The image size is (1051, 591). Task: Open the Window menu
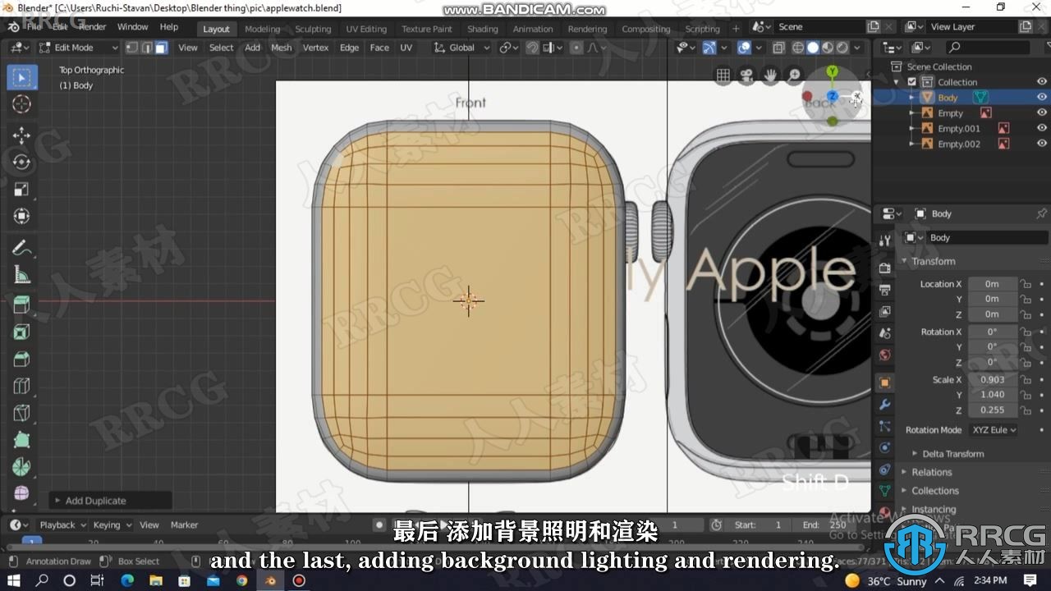132,27
